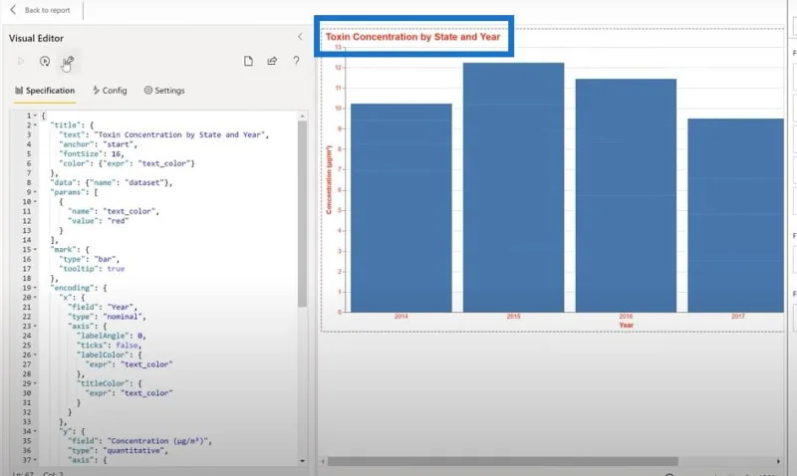Fold the "titleColor" block on line 29
The height and width of the screenshot is (476, 797).
(x=35, y=383)
